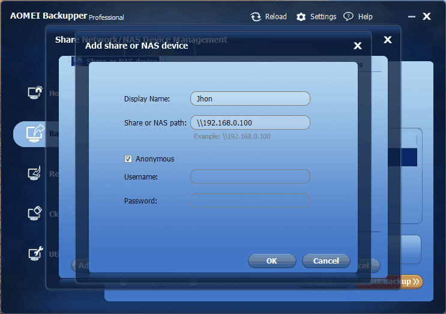This screenshot has width=446, height=314.
Task: Select the Restore sidebar icon
Action: pyautogui.click(x=34, y=173)
